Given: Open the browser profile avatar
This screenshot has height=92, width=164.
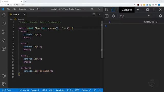Looking at the screenshot, I should pos(159,5).
